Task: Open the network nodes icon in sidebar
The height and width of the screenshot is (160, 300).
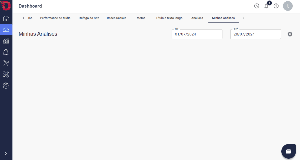Action: pos(6,63)
